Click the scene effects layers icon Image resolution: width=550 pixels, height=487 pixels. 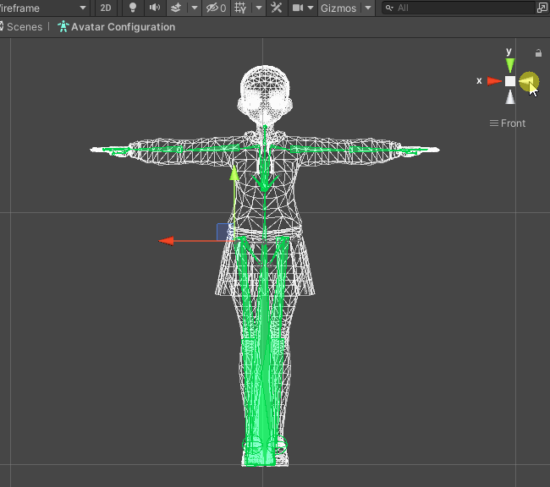176,8
